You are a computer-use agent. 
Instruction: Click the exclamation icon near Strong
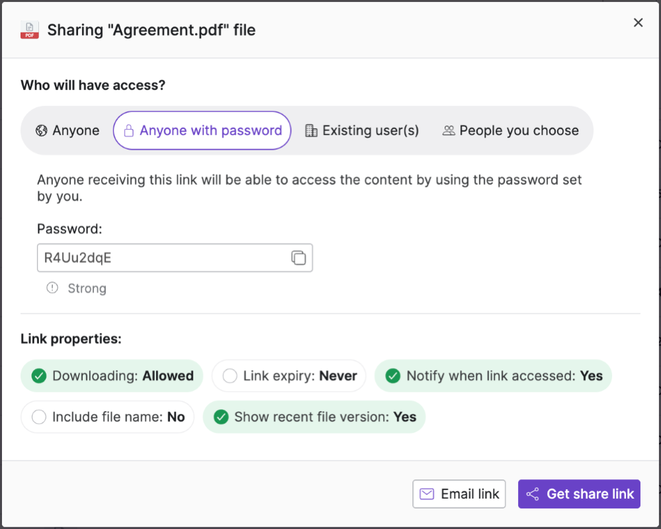tap(52, 288)
